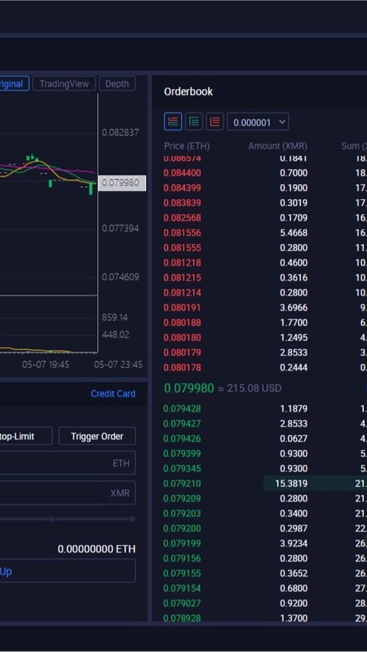Select bid price 0.079156

pos(182,559)
